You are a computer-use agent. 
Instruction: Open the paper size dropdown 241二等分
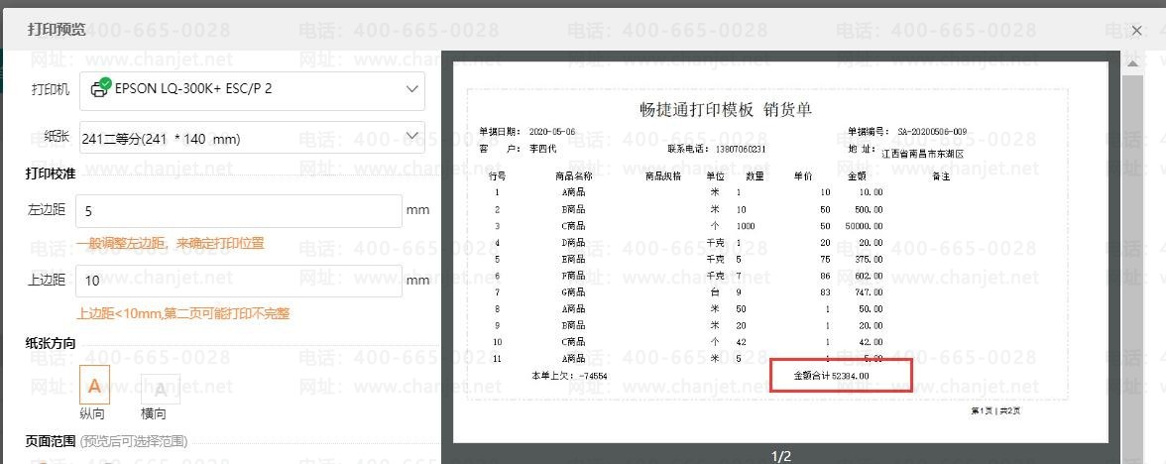252,137
